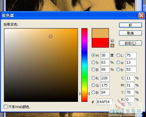Select the G green radio button
The width and height of the screenshot is (146, 117).
point(93,85)
